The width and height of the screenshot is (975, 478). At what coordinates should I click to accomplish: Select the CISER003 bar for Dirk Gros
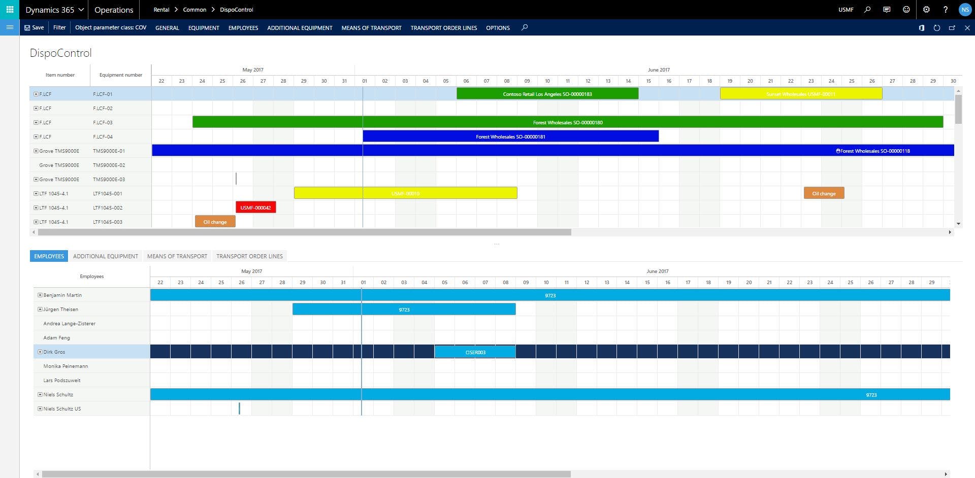pos(475,352)
